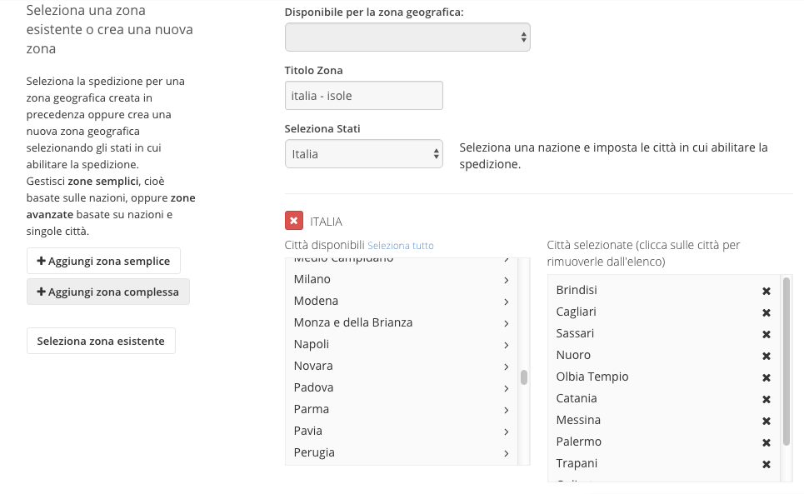
Task: Click the X icon next to Cagliari
Action: pyautogui.click(x=767, y=312)
